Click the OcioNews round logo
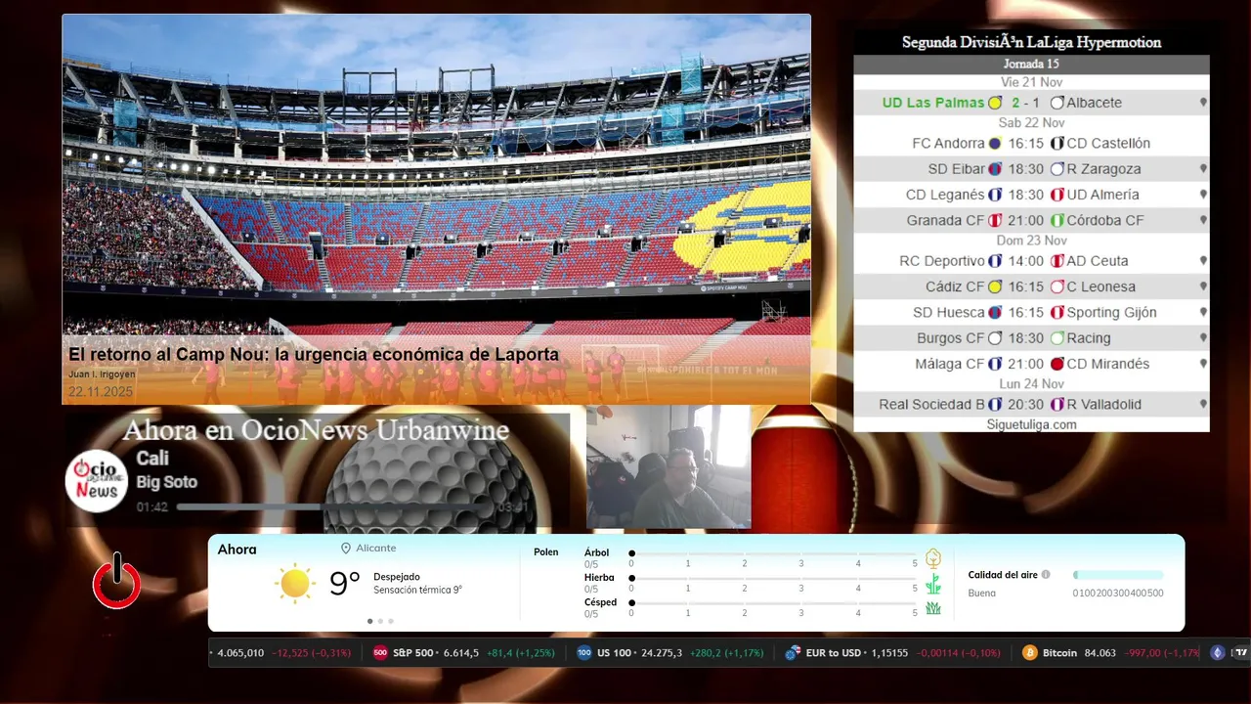The width and height of the screenshot is (1251, 704). tap(97, 480)
